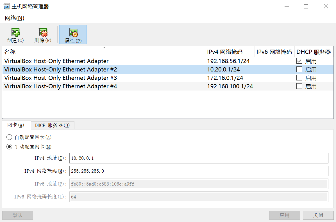Click the IPv6 网络掩码 column header
The image size is (336, 222).
(x=274, y=52)
